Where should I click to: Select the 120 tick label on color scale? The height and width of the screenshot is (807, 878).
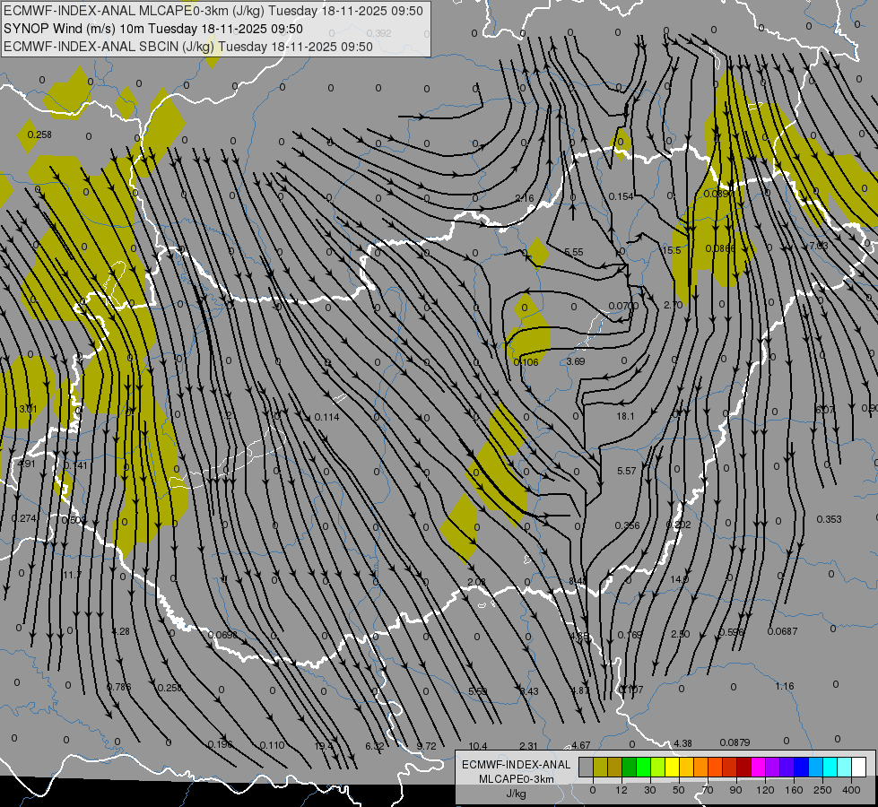766,790
